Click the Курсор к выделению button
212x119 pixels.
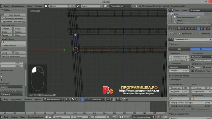tap(13, 56)
